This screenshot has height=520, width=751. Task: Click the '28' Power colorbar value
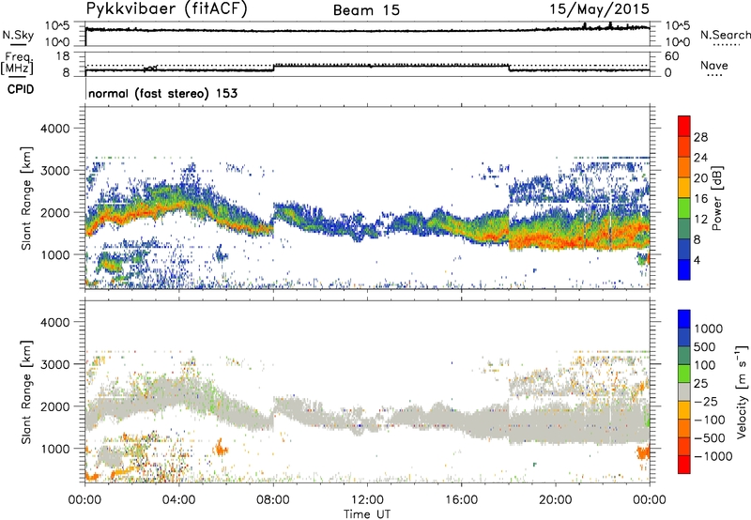coord(700,137)
